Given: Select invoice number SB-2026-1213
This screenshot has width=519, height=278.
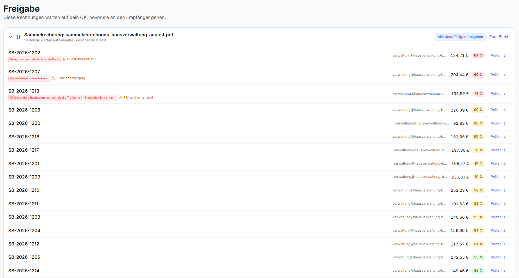Looking at the screenshot, I should coord(24,91).
